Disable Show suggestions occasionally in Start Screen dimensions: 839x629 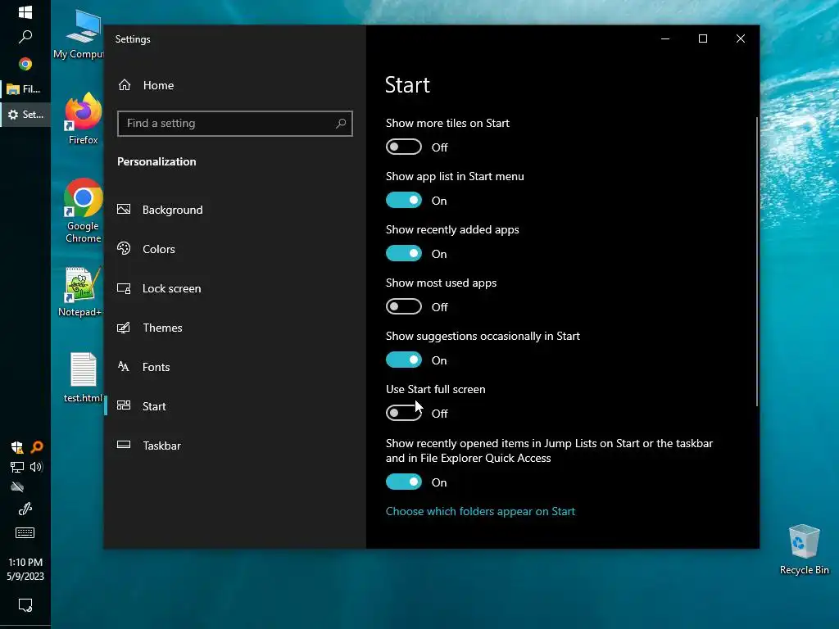point(404,360)
